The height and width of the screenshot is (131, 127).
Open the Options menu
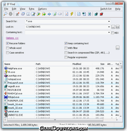click(x=43, y=9)
